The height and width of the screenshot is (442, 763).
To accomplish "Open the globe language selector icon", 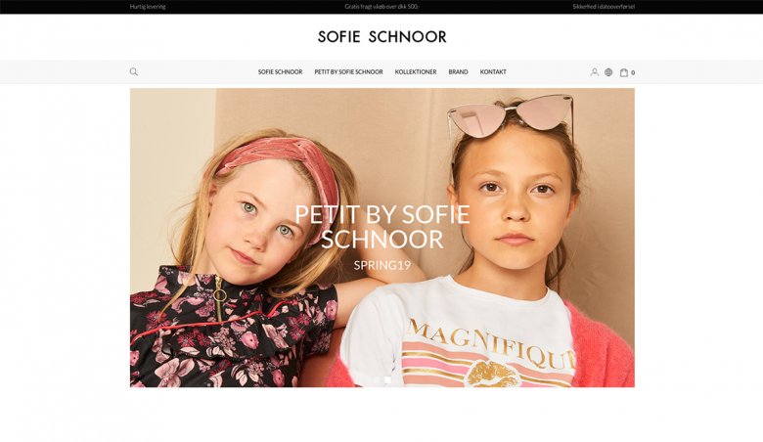I will (608, 72).
